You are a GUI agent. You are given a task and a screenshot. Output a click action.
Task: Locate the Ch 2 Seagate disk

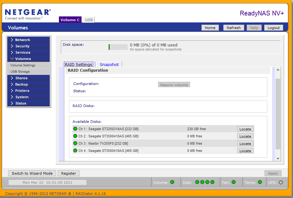coord(245,136)
